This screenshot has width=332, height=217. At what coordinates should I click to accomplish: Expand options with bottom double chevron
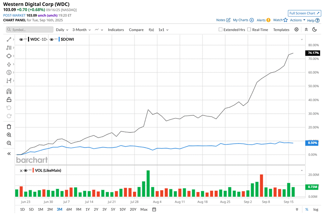(x=297, y=209)
